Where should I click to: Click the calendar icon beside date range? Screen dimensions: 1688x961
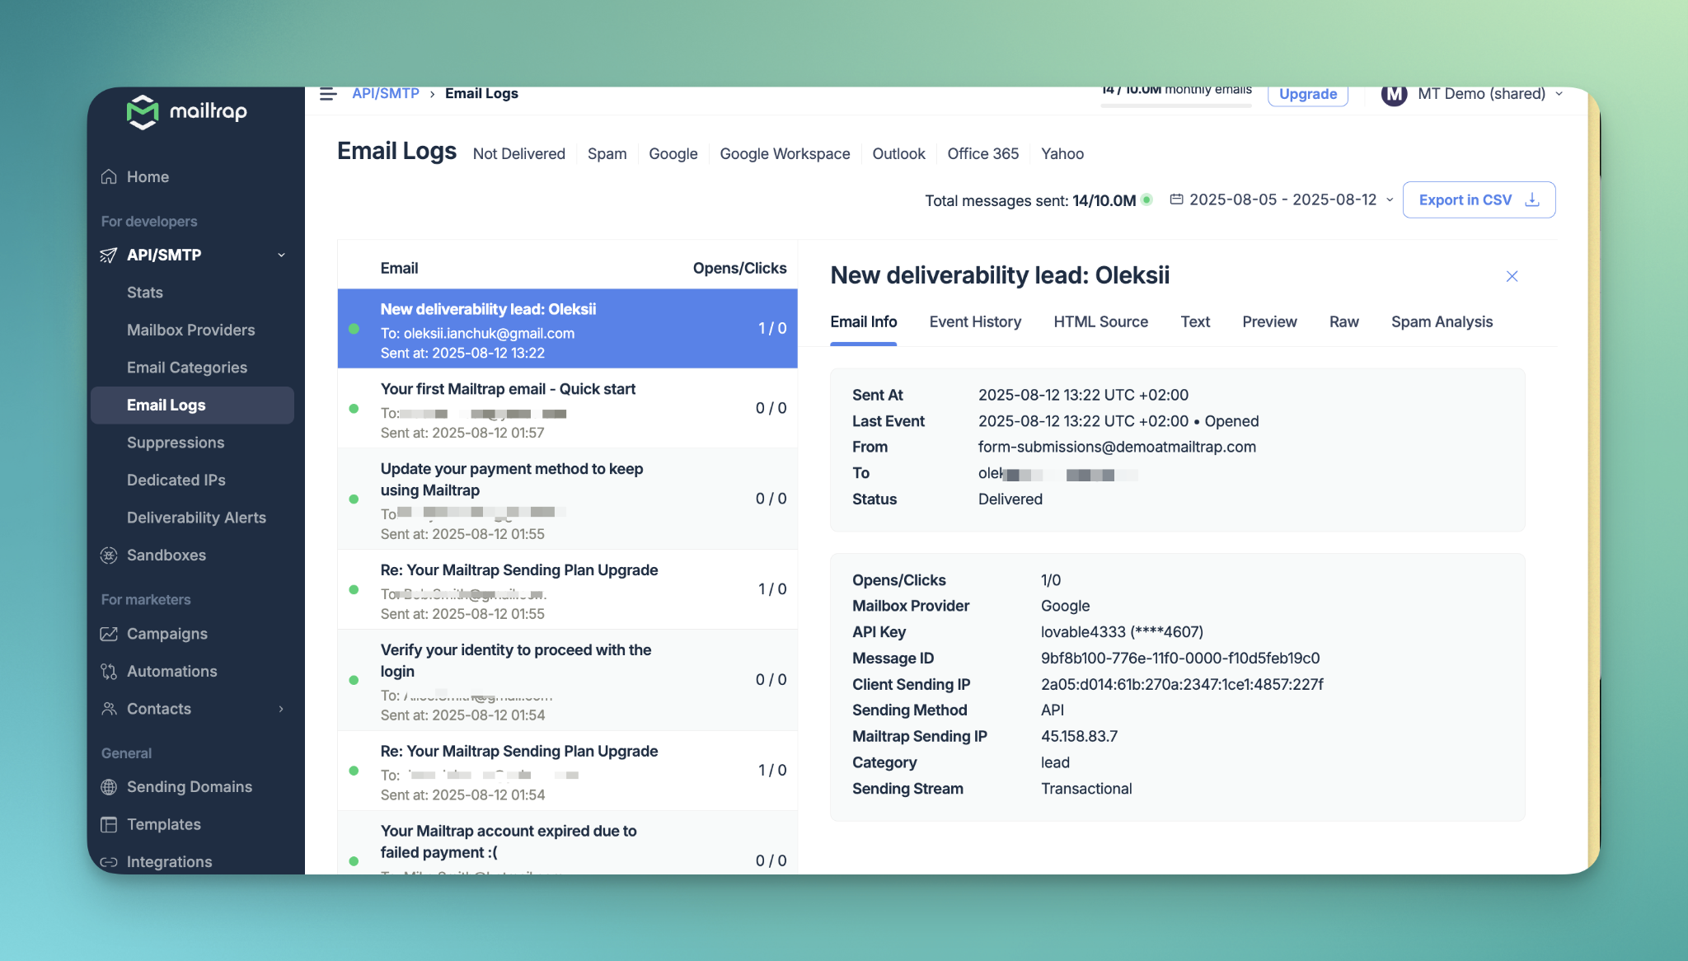click(1177, 199)
